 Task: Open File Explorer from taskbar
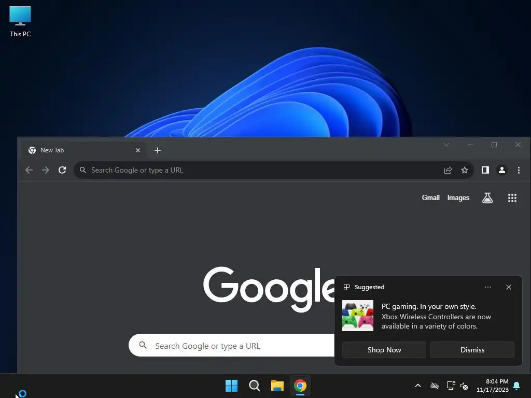277,386
